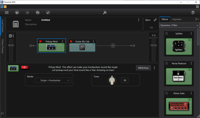Click the Description field label
Viewport: 200px width, 118px height.
coord(31,24)
